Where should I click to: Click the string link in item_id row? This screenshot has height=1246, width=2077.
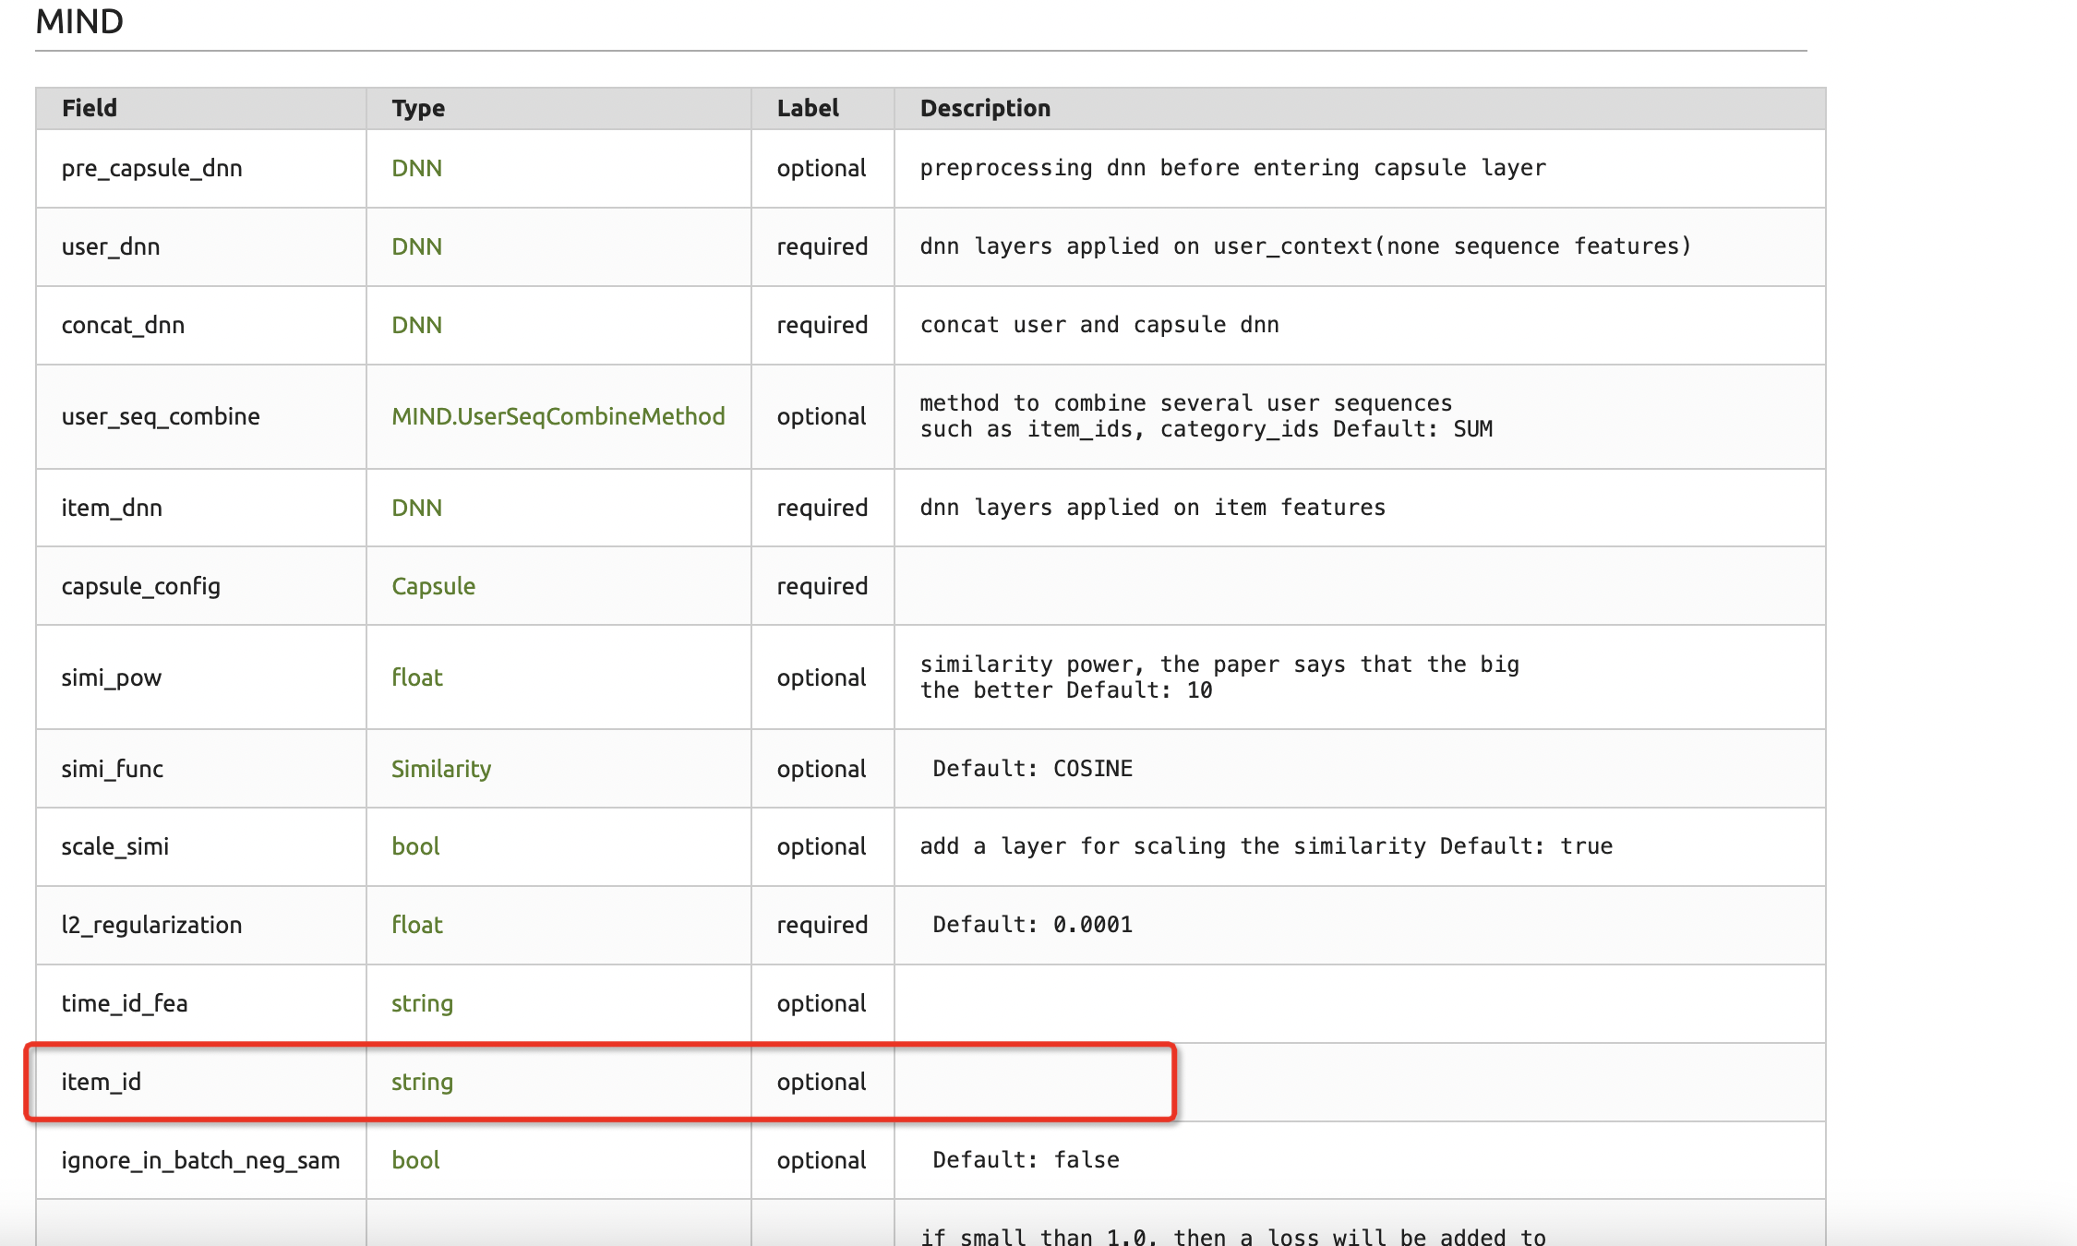point(422,1082)
